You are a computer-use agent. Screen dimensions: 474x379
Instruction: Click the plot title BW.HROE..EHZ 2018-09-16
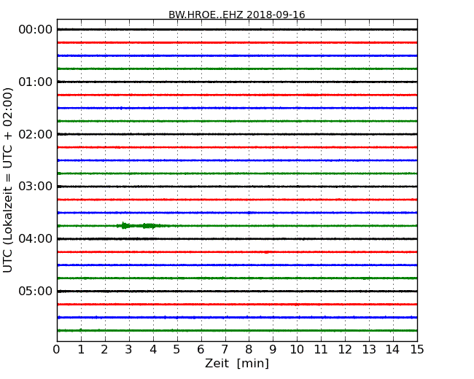tap(237, 15)
